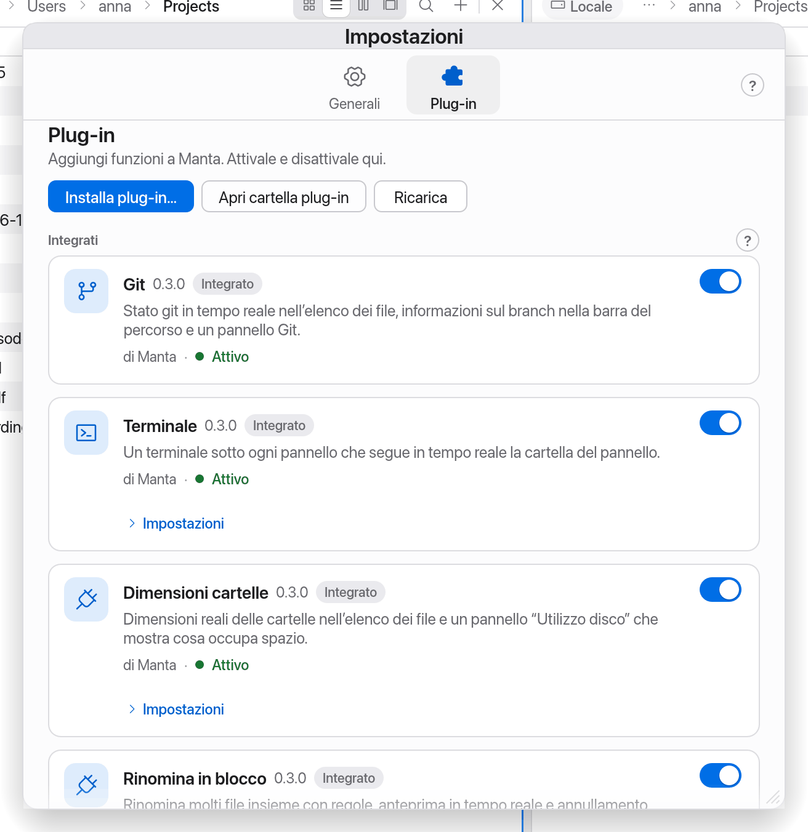808x832 pixels.
Task: Select list view in the file browser toolbar
Action: [x=336, y=6]
